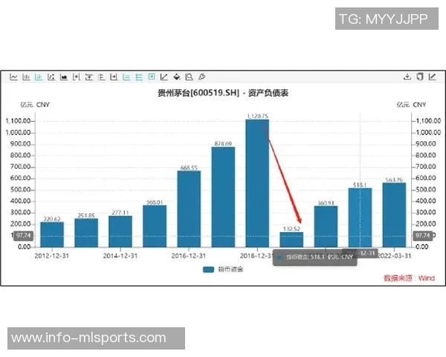This screenshot has height=357, width=446.
Task: Toggle the teal boxed arrow icon
Action: tap(152, 77)
